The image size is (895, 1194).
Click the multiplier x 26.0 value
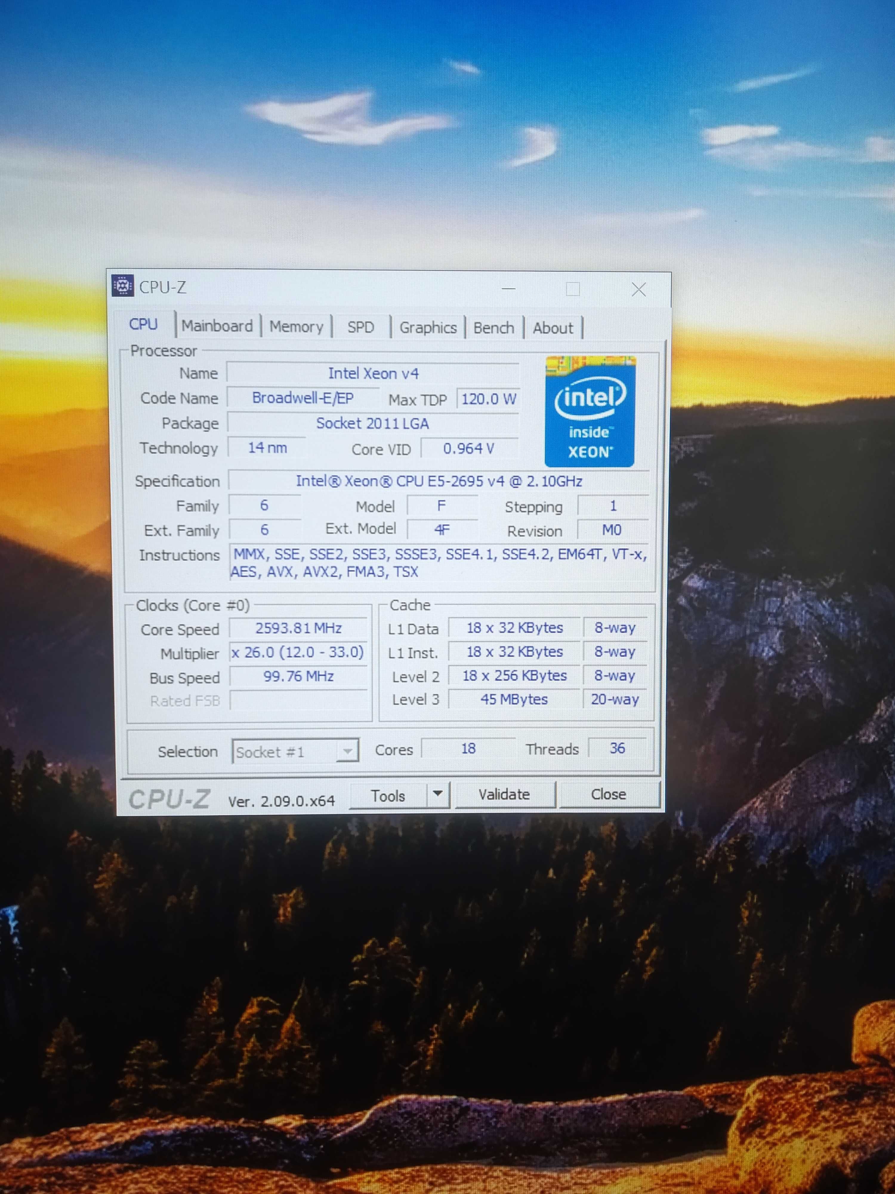point(298,652)
